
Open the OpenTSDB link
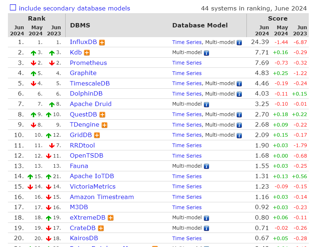(87, 156)
